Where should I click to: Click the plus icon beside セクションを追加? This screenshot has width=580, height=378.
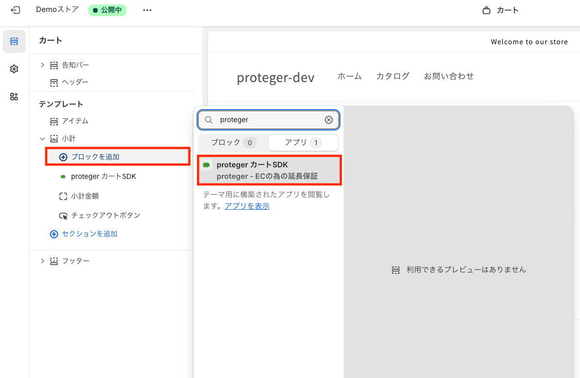click(54, 234)
